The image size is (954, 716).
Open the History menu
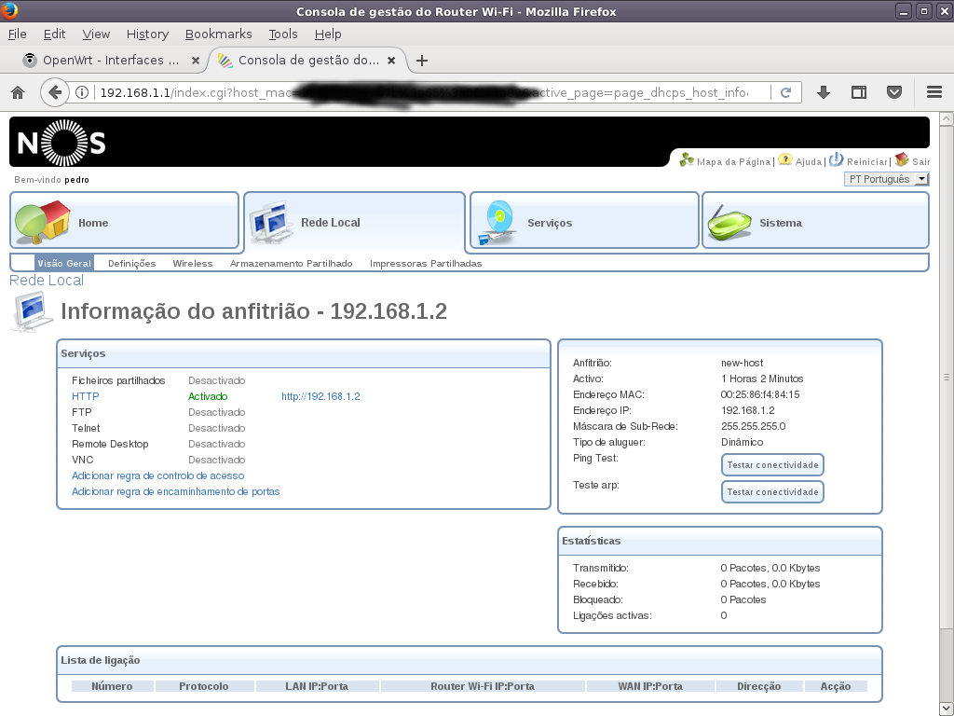pos(147,34)
